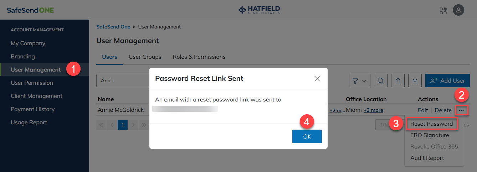Switch to the User Groups tab
The width and height of the screenshot is (477, 172).
point(145,57)
